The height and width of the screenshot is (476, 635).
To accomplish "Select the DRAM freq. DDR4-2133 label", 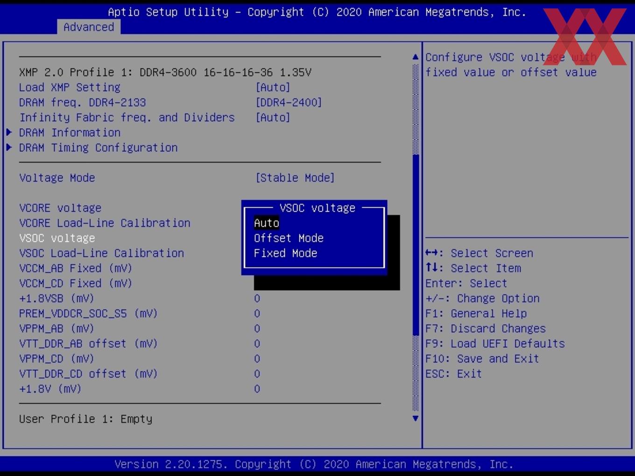I will (x=82, y=102).
